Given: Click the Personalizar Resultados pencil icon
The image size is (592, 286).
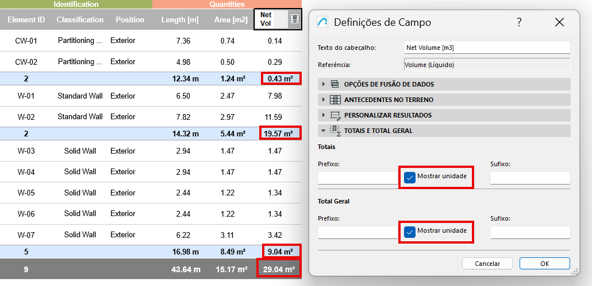Looking at the screenshot, I should point(336,115).
